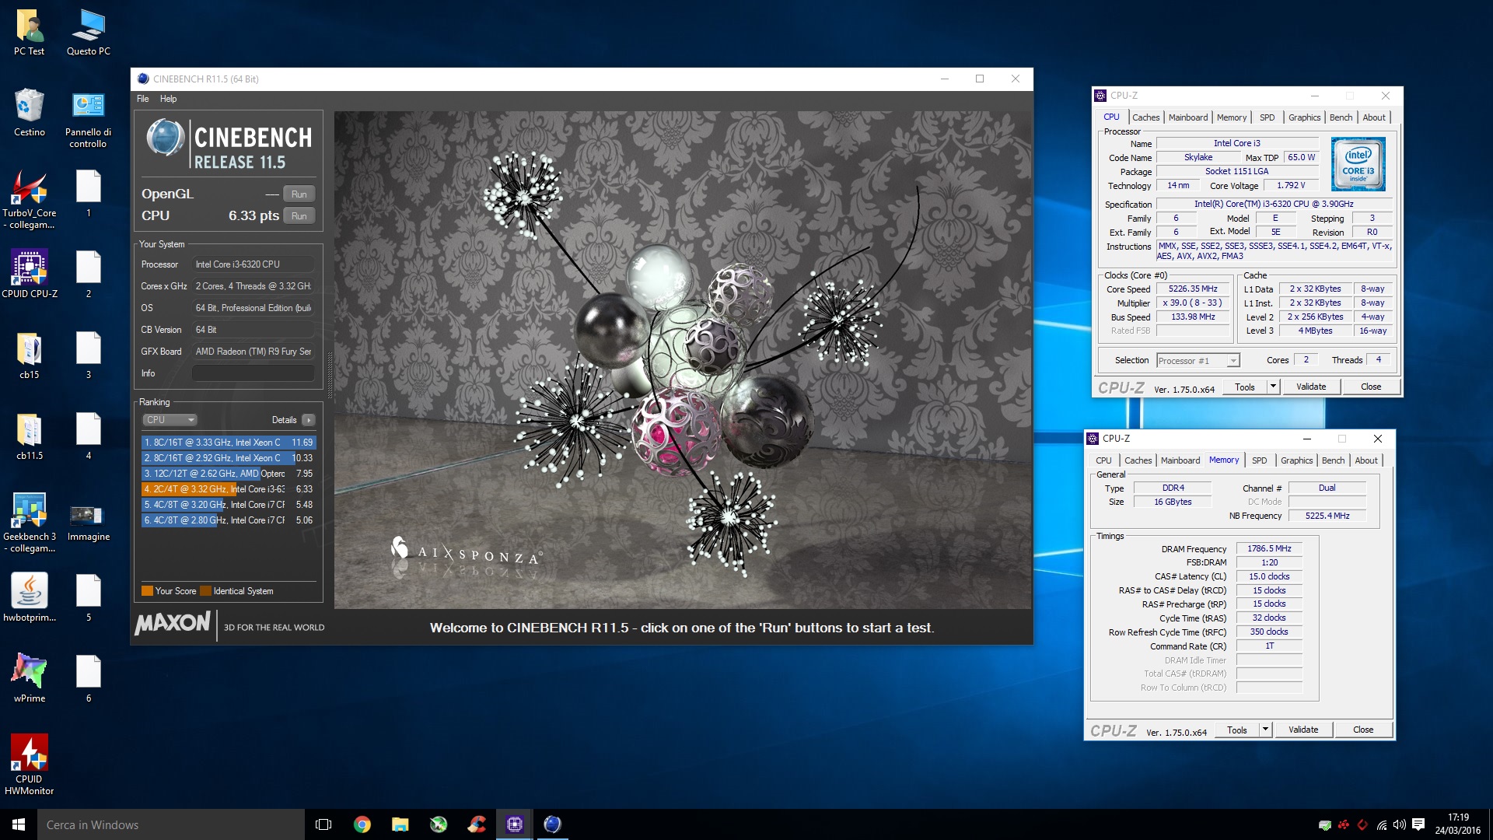Click Validate in top CPU-Z window
Screen dimensions: 1493x840
pos(1311,387)
